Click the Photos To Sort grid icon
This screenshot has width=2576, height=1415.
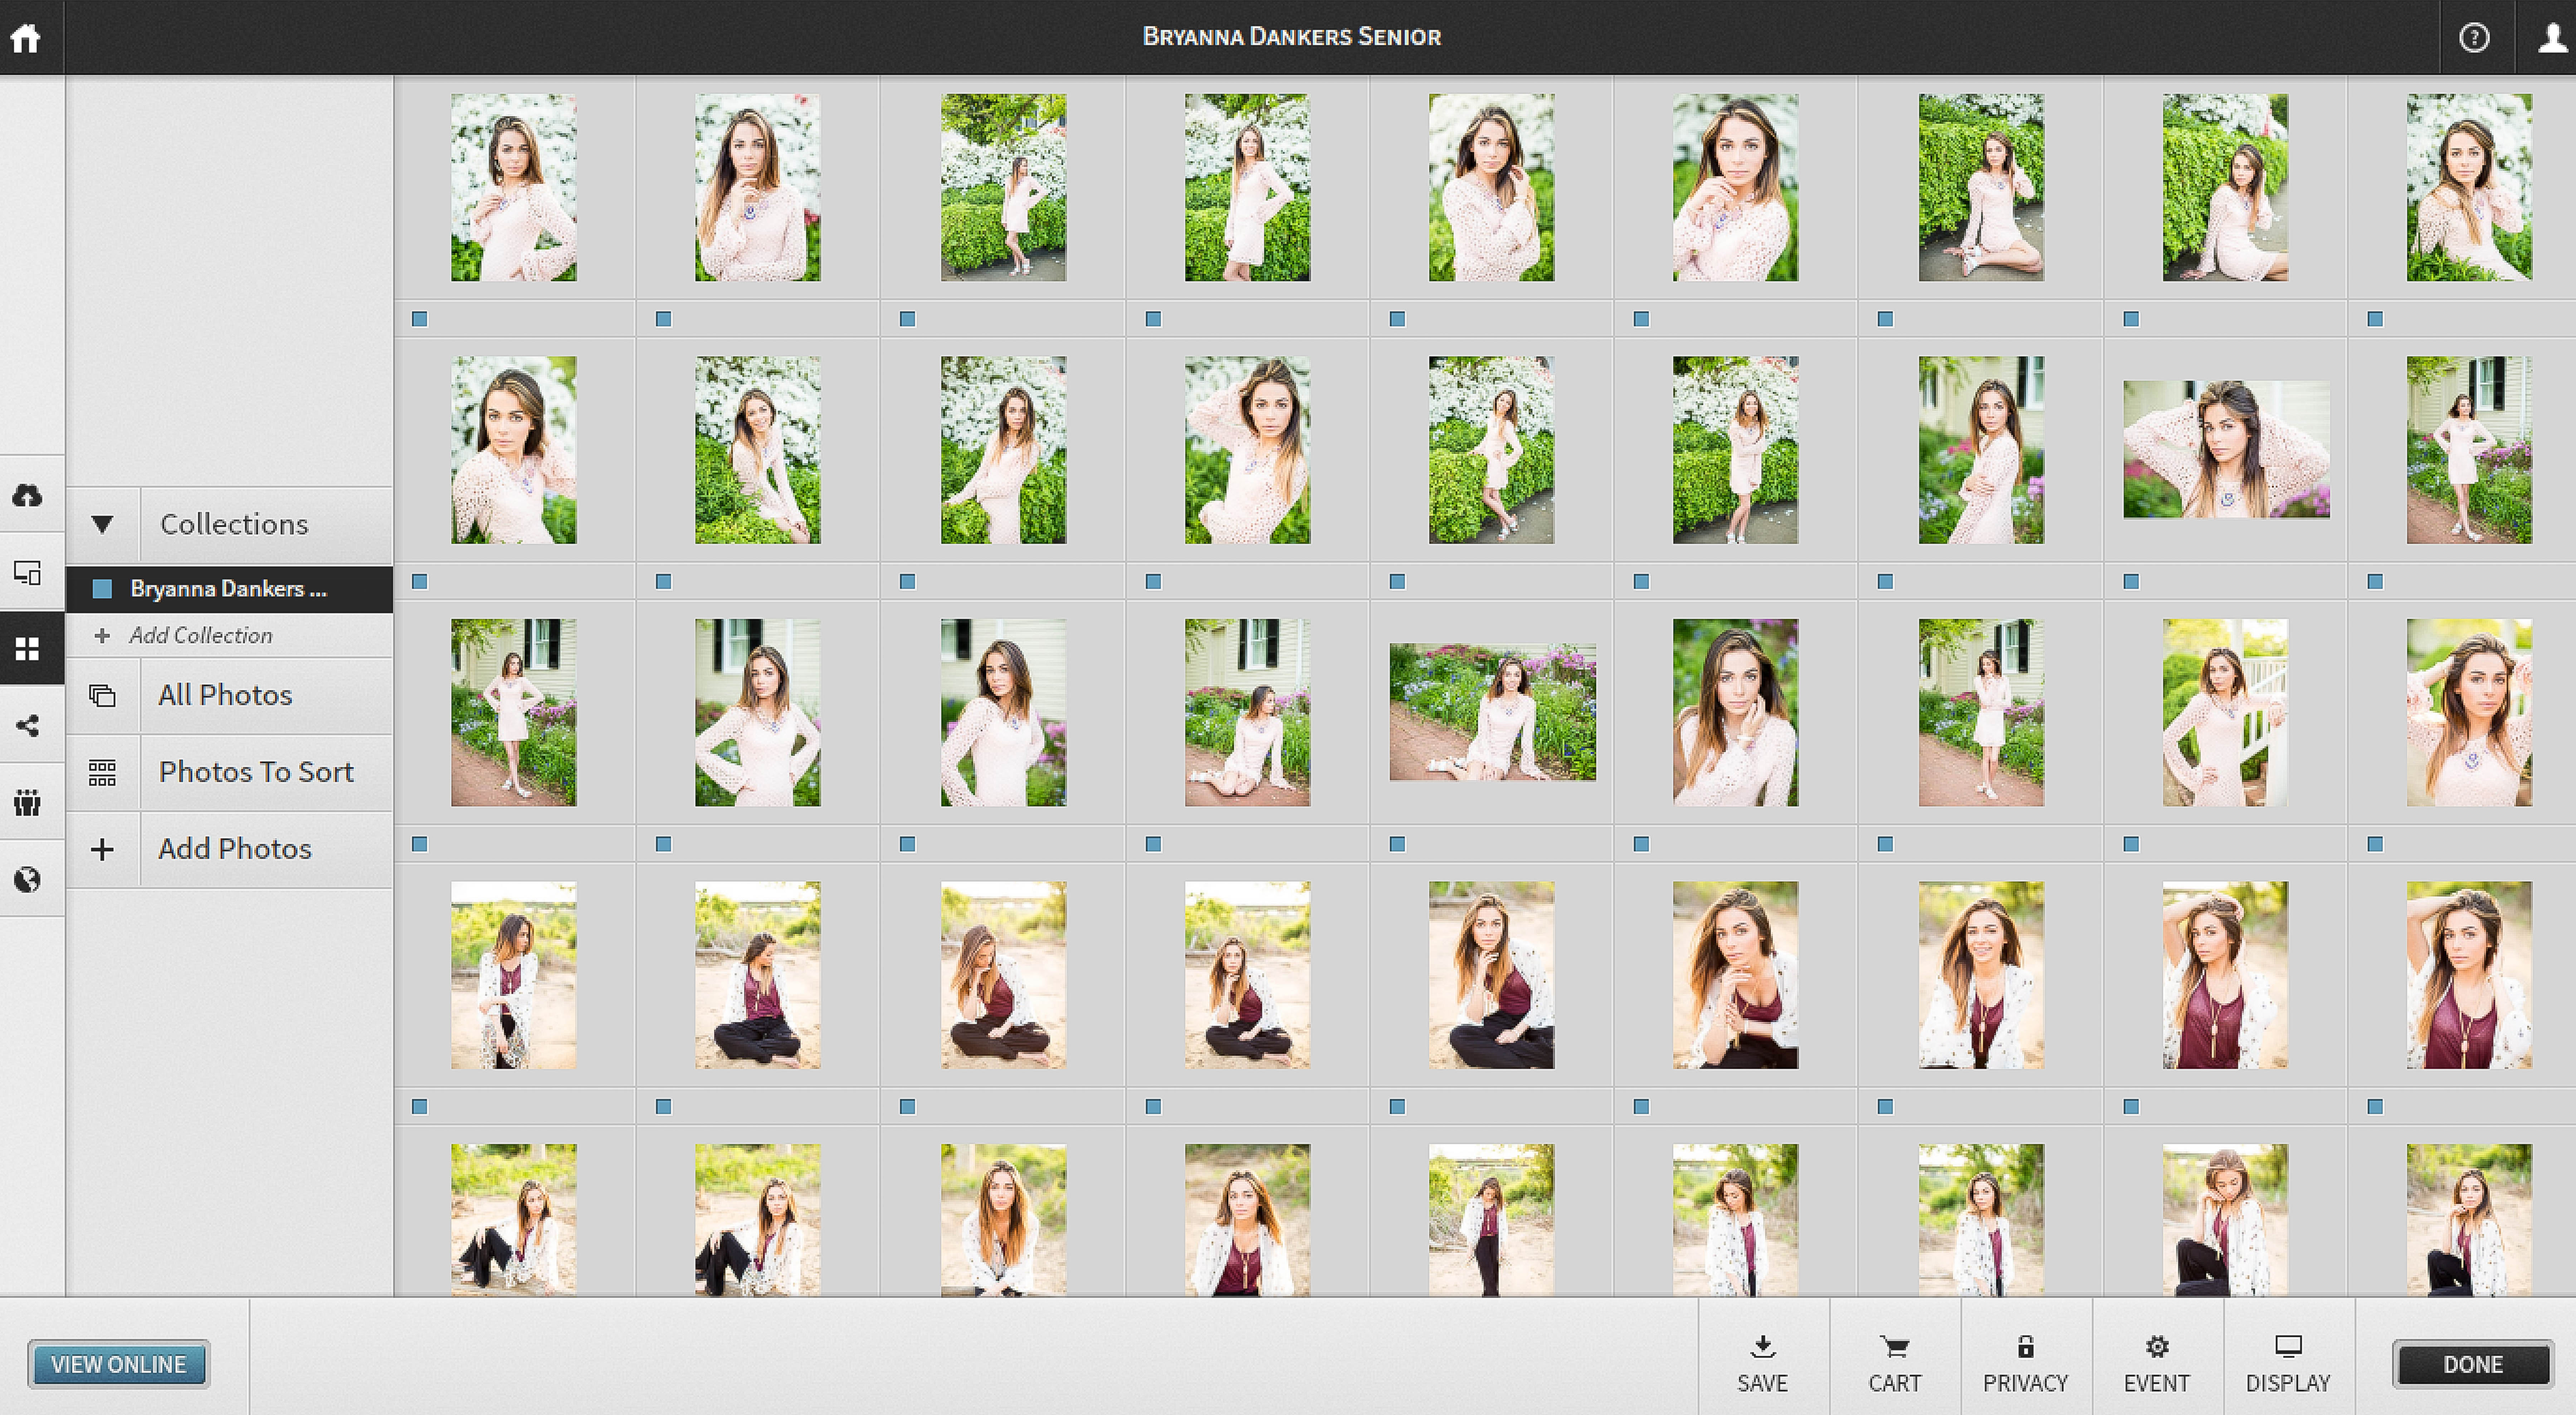pyautogui.click(x=102, y=772)
